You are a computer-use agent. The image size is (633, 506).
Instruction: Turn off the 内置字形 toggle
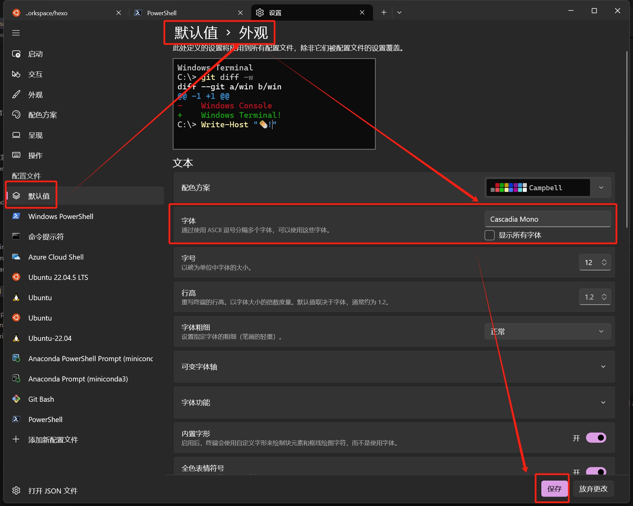click(x=596, y=438)
